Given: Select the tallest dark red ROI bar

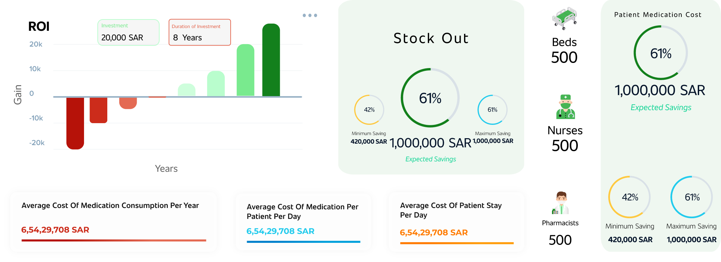Looking at the screenshot, I should [75, 123].
